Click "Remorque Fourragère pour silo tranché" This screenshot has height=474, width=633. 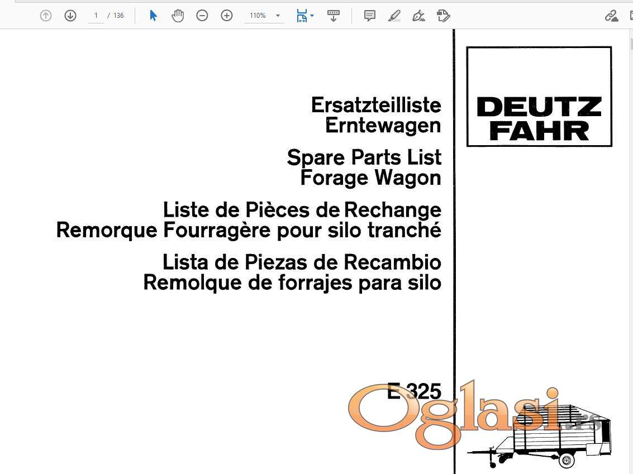[249, 231]
